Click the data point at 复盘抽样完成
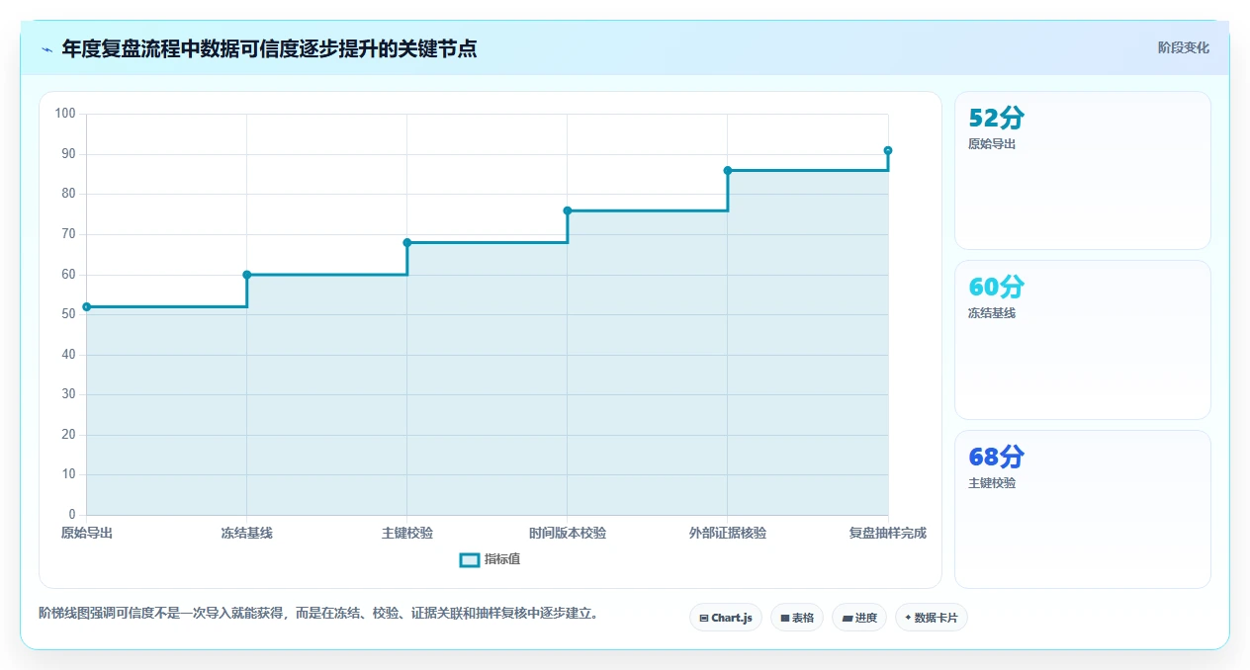1250x670 pixels. pos(888,150)
